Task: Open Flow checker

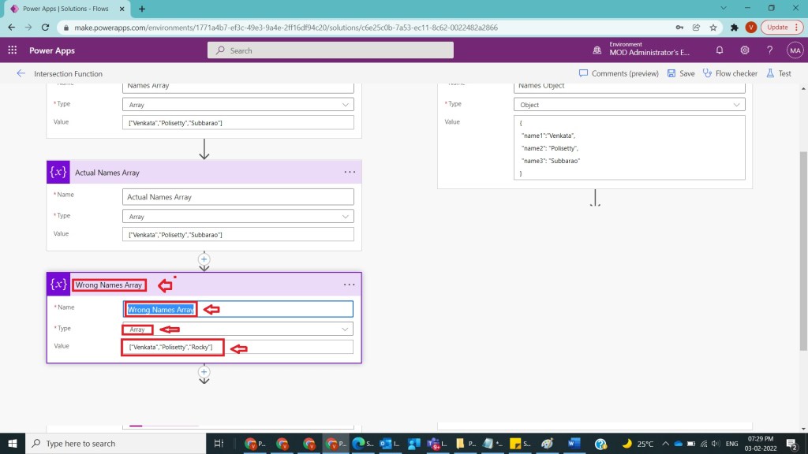Action: coord(730,73)
